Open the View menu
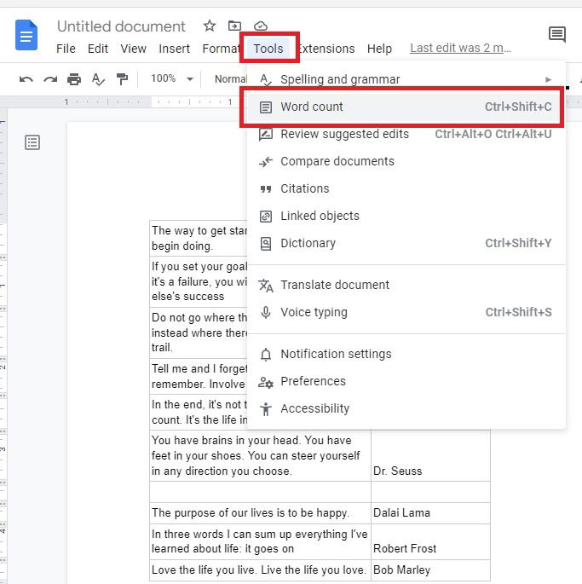This screenshot has height=584, width=582. (x=133, y=49)
